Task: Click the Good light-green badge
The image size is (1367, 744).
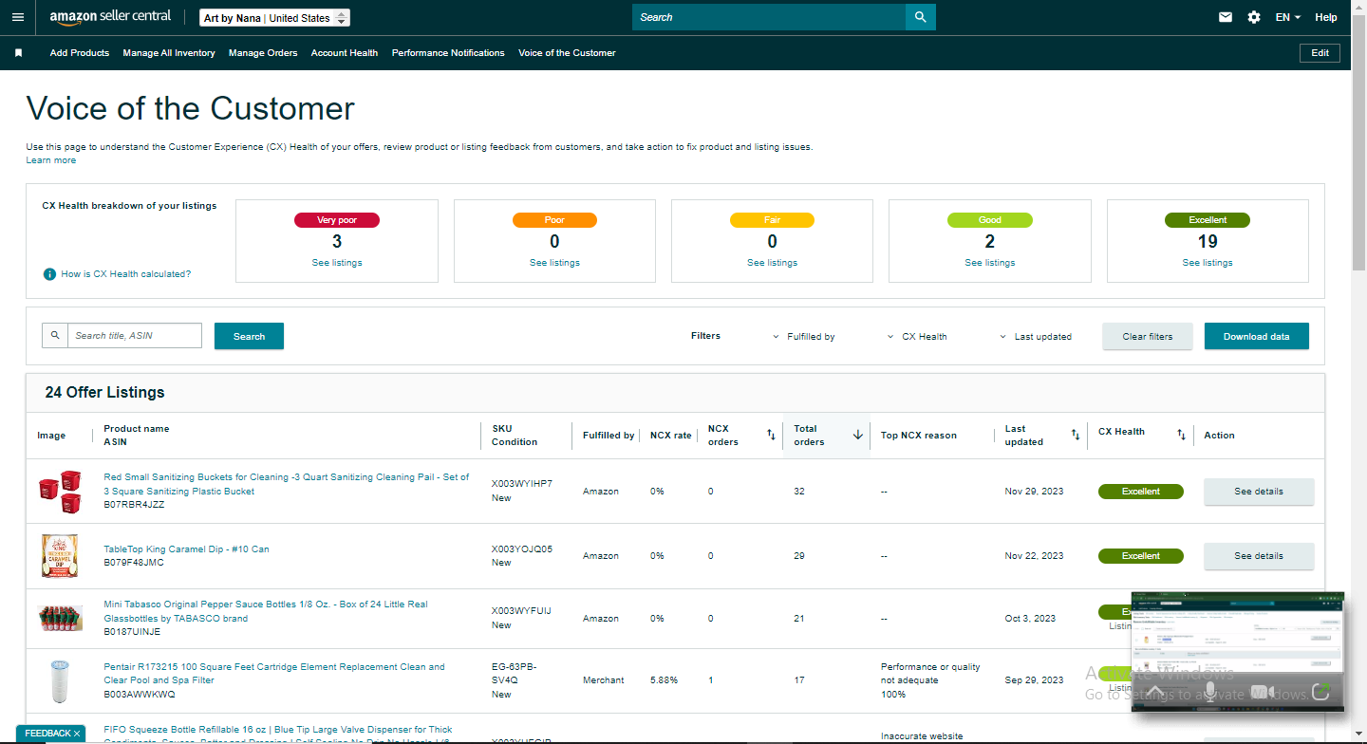Action: click(x=990, y=220)
